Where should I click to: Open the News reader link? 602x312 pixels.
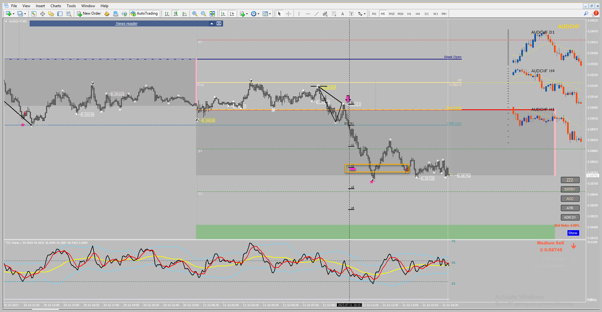pyautogui.click(x=127, y=24)
